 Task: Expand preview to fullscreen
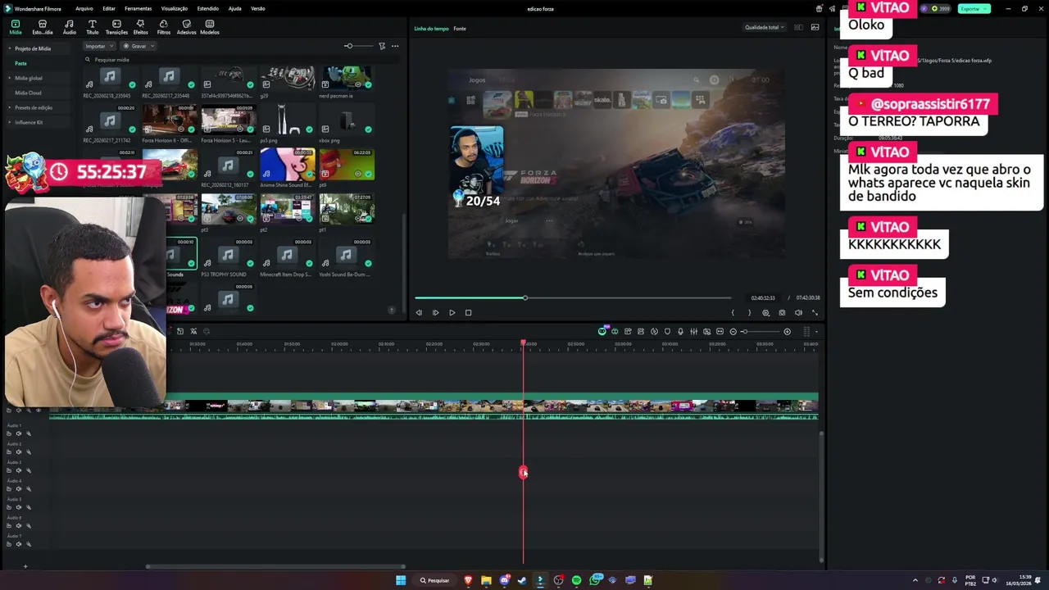point(815,312)
